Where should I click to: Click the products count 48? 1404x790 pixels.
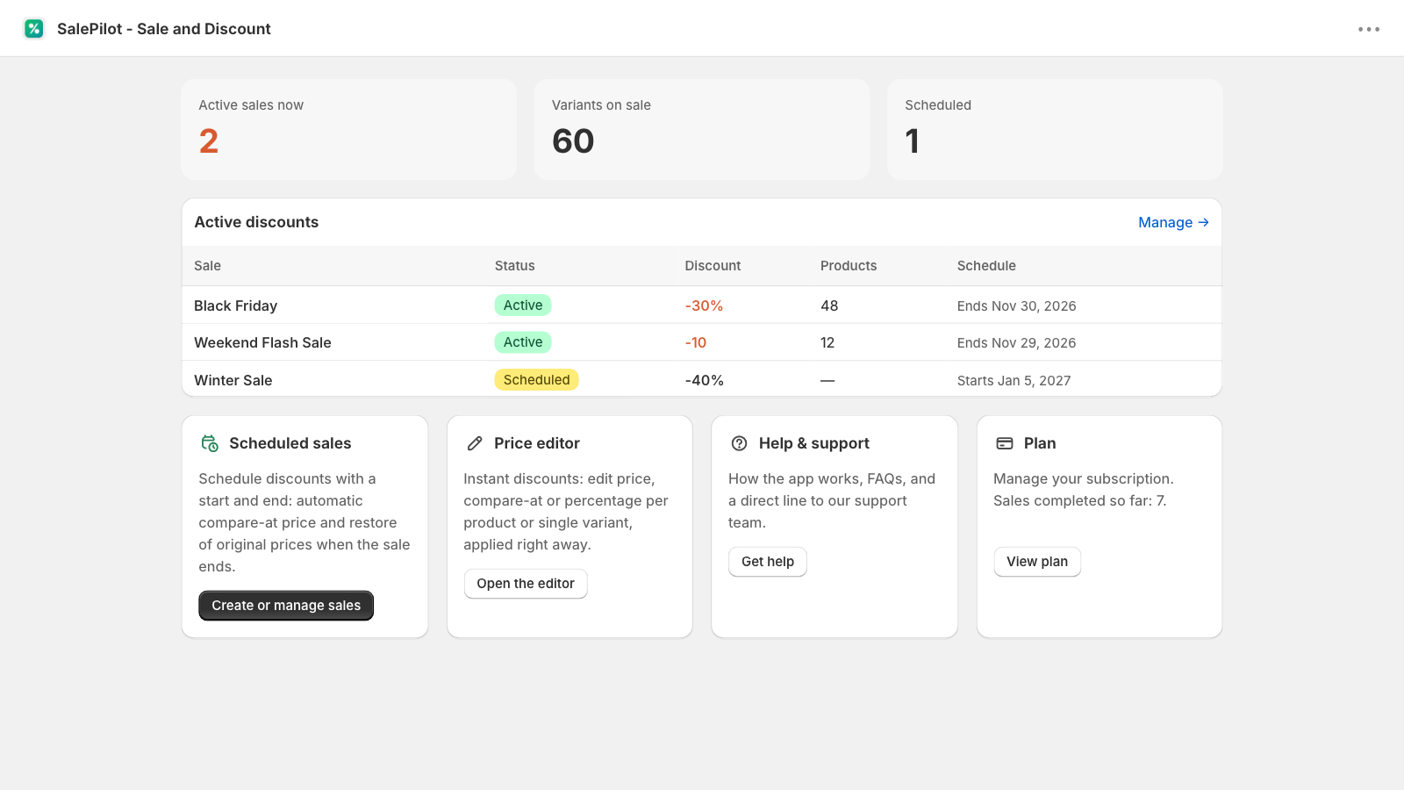(829, 305)
